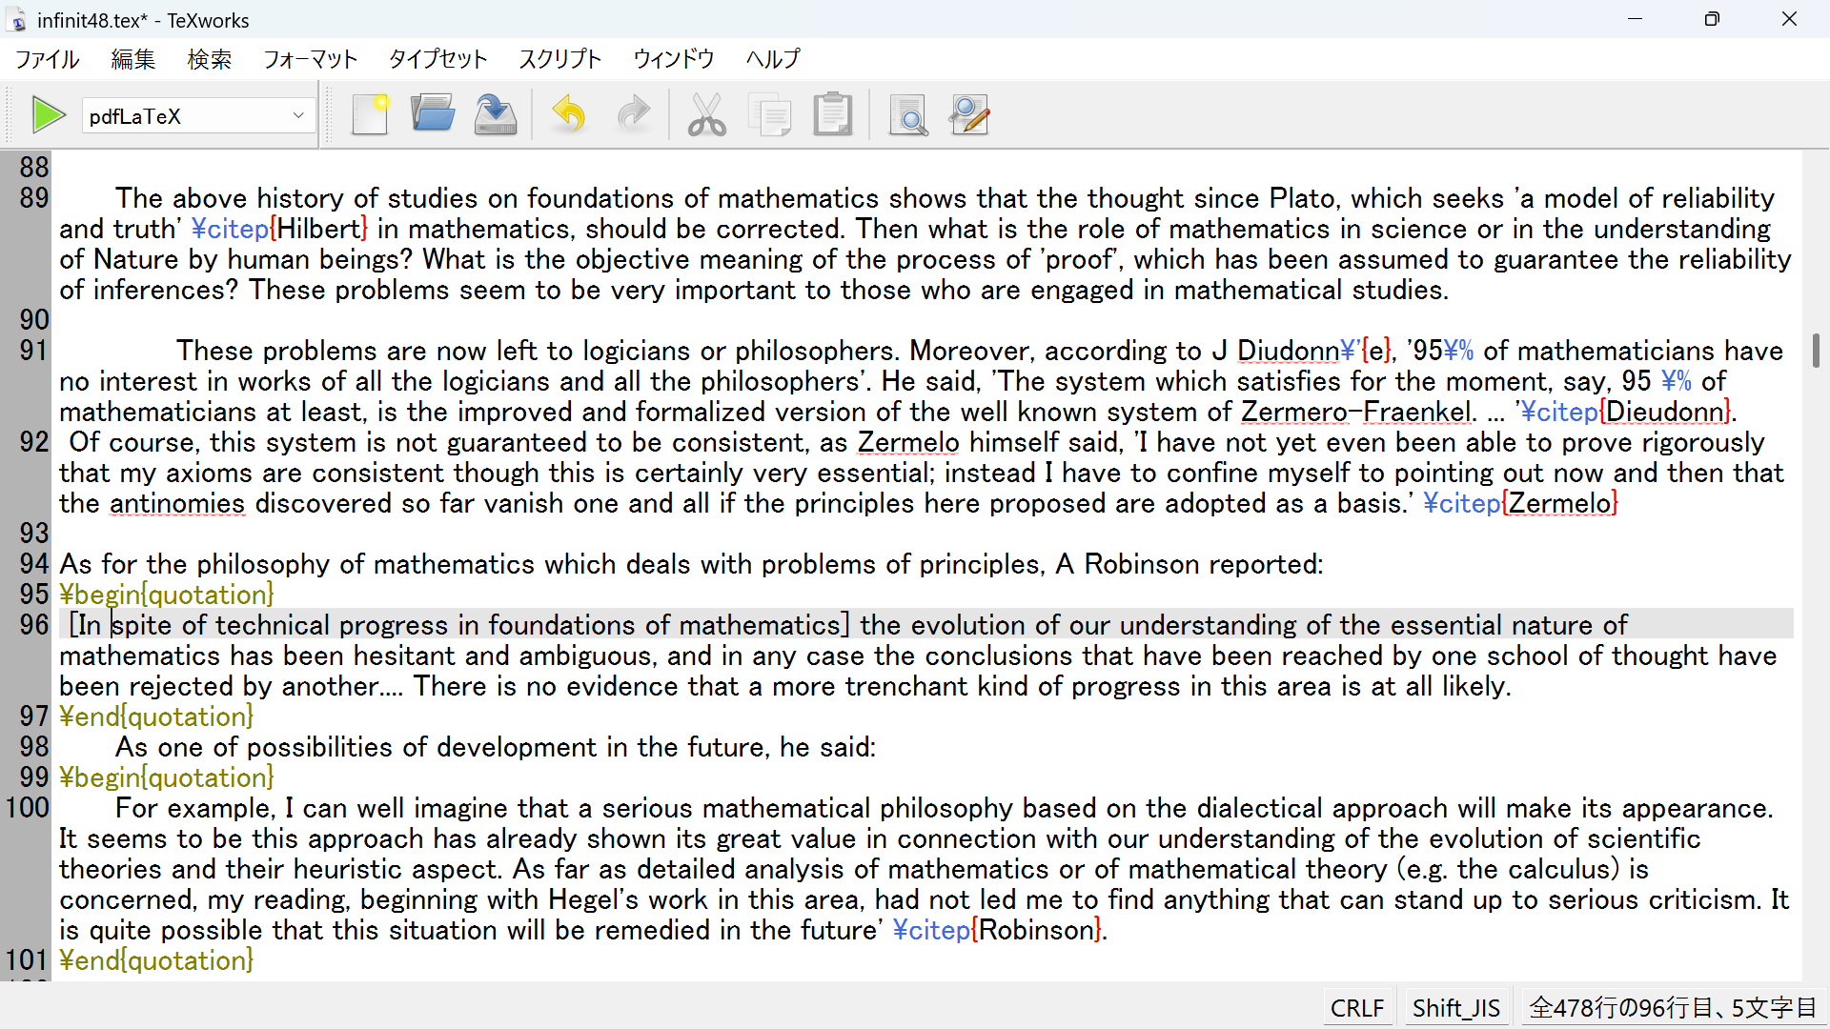Save the document with Save icon

[496, 115]
